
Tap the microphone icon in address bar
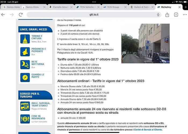[158, 14]
